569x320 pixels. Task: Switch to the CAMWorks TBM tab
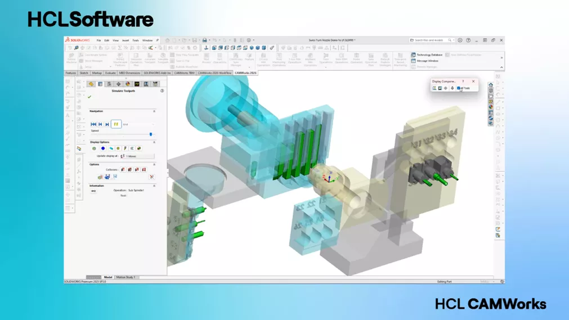click(x=184, y=73)
